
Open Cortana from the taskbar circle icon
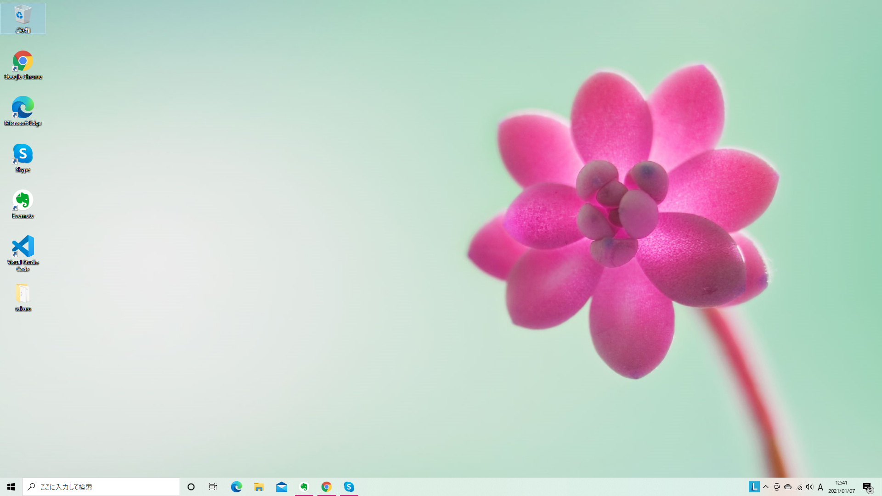click(191, 487)
